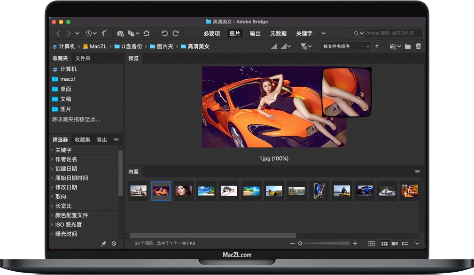This screenshot has height=275, width=474.
Task: Toggle keep filter when browsing pin
Action: click(104, 244)
